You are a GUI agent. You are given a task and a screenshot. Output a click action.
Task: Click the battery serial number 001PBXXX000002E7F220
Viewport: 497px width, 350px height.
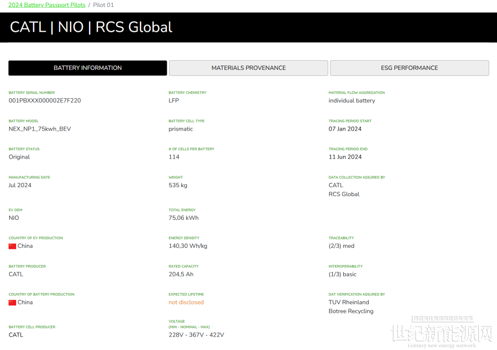click(x=45, y=101)
